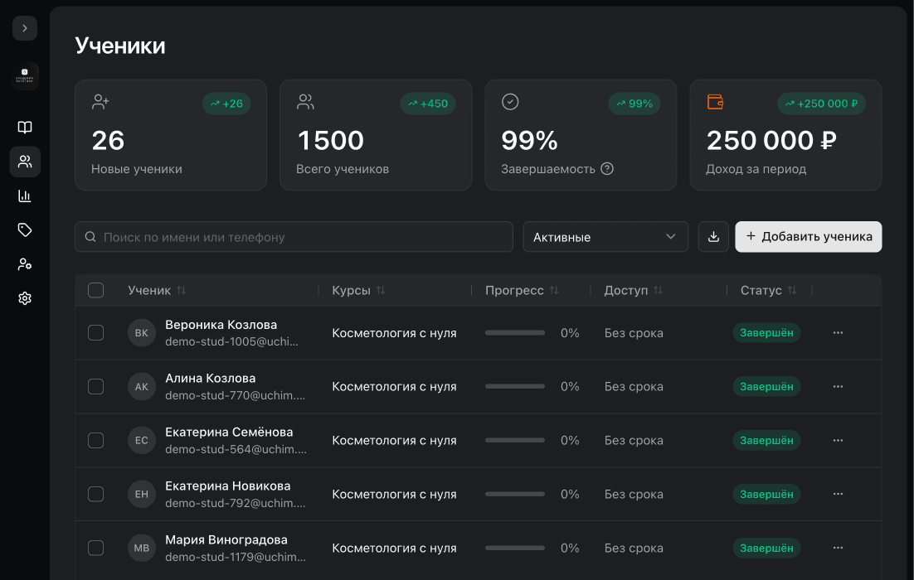Expand the sidebar with the chevron arrow

tap(25, 28)
